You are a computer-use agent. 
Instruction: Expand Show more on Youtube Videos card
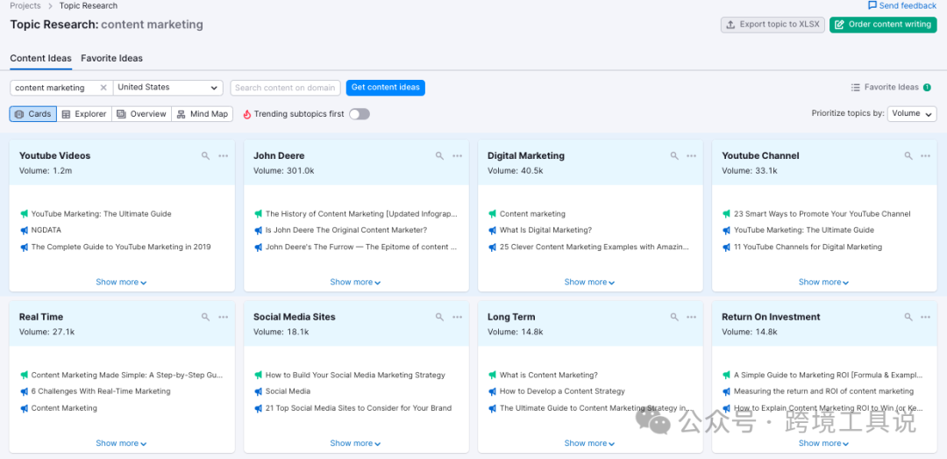[121, 283]
